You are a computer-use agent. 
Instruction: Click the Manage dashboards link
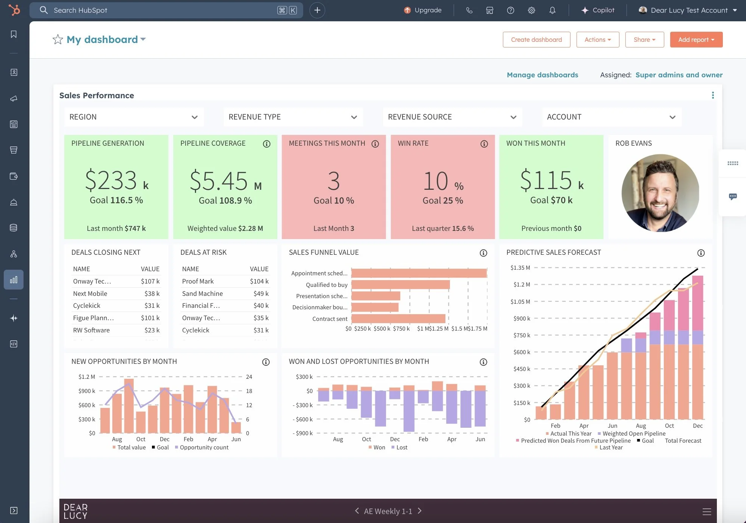pos(543,75)
